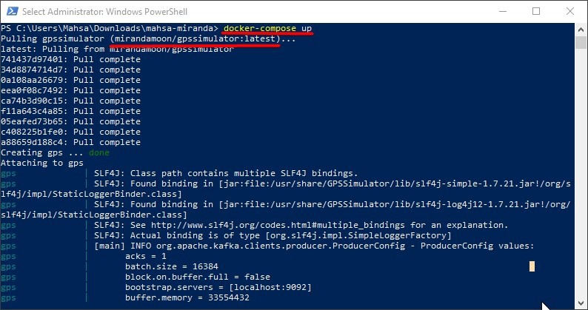588x310 pixels.
Task: Click the 'bootstrap.servers = [localhost:9092]' line
Action: [218, 288]
